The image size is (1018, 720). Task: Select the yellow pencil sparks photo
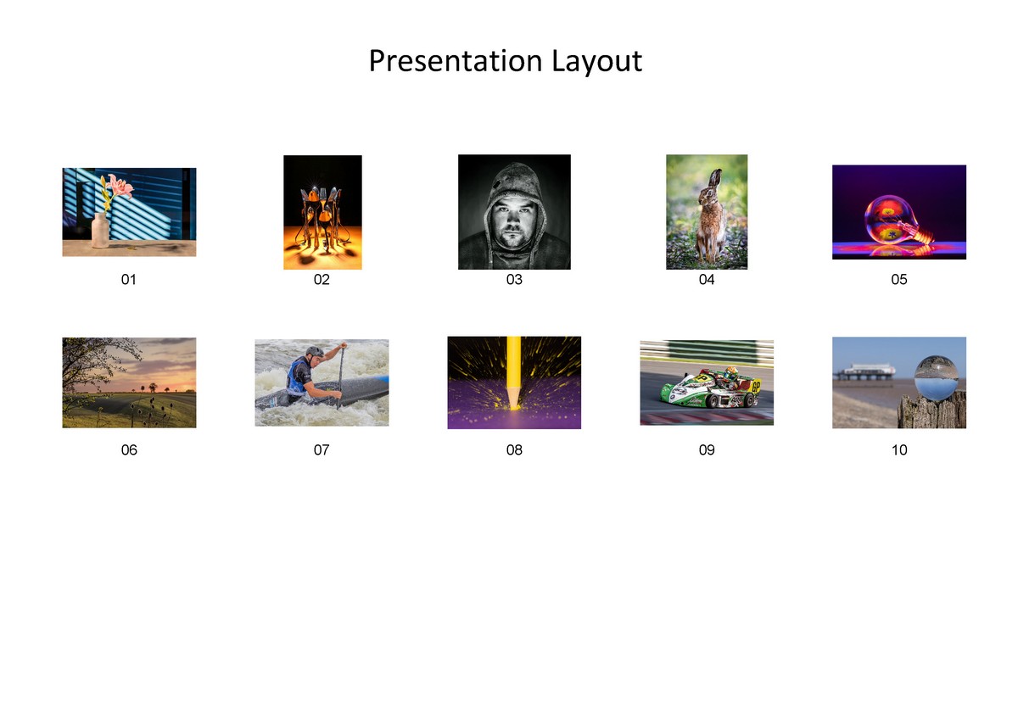(514, 382)
